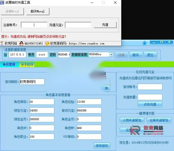Viewport: 174px width, 151px height.
Task: Click the 点击充值 button
Action: pos(150,104)
